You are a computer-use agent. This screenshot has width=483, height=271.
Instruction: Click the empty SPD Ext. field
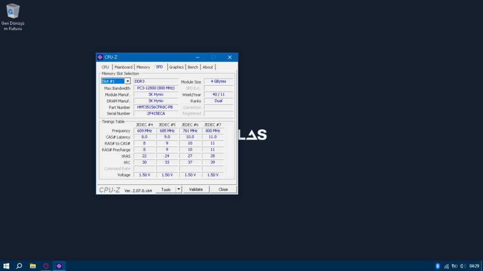pyautogui.click(x=218, y=88)
